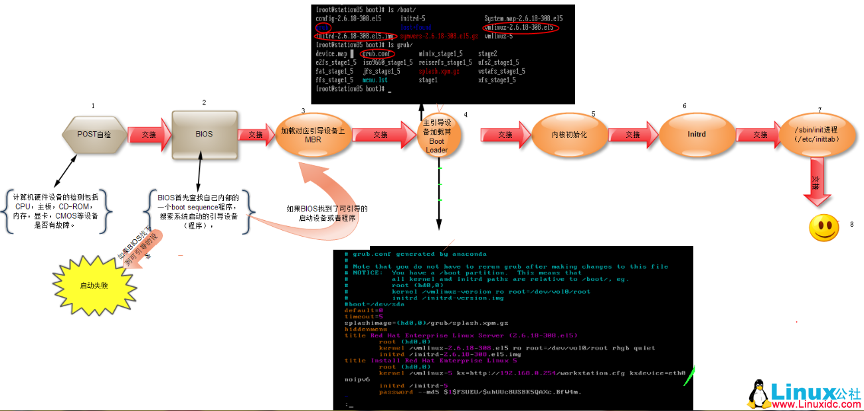Click 交接 arrow between BIOS and MBR node
The image size is (864, 411).
point(256,134)
